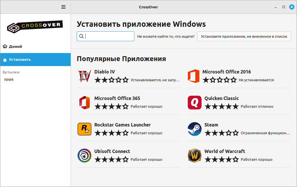The image size is (297, 187).
Task: Open the hamburger menu in the title bar
Action: [63, 7]
